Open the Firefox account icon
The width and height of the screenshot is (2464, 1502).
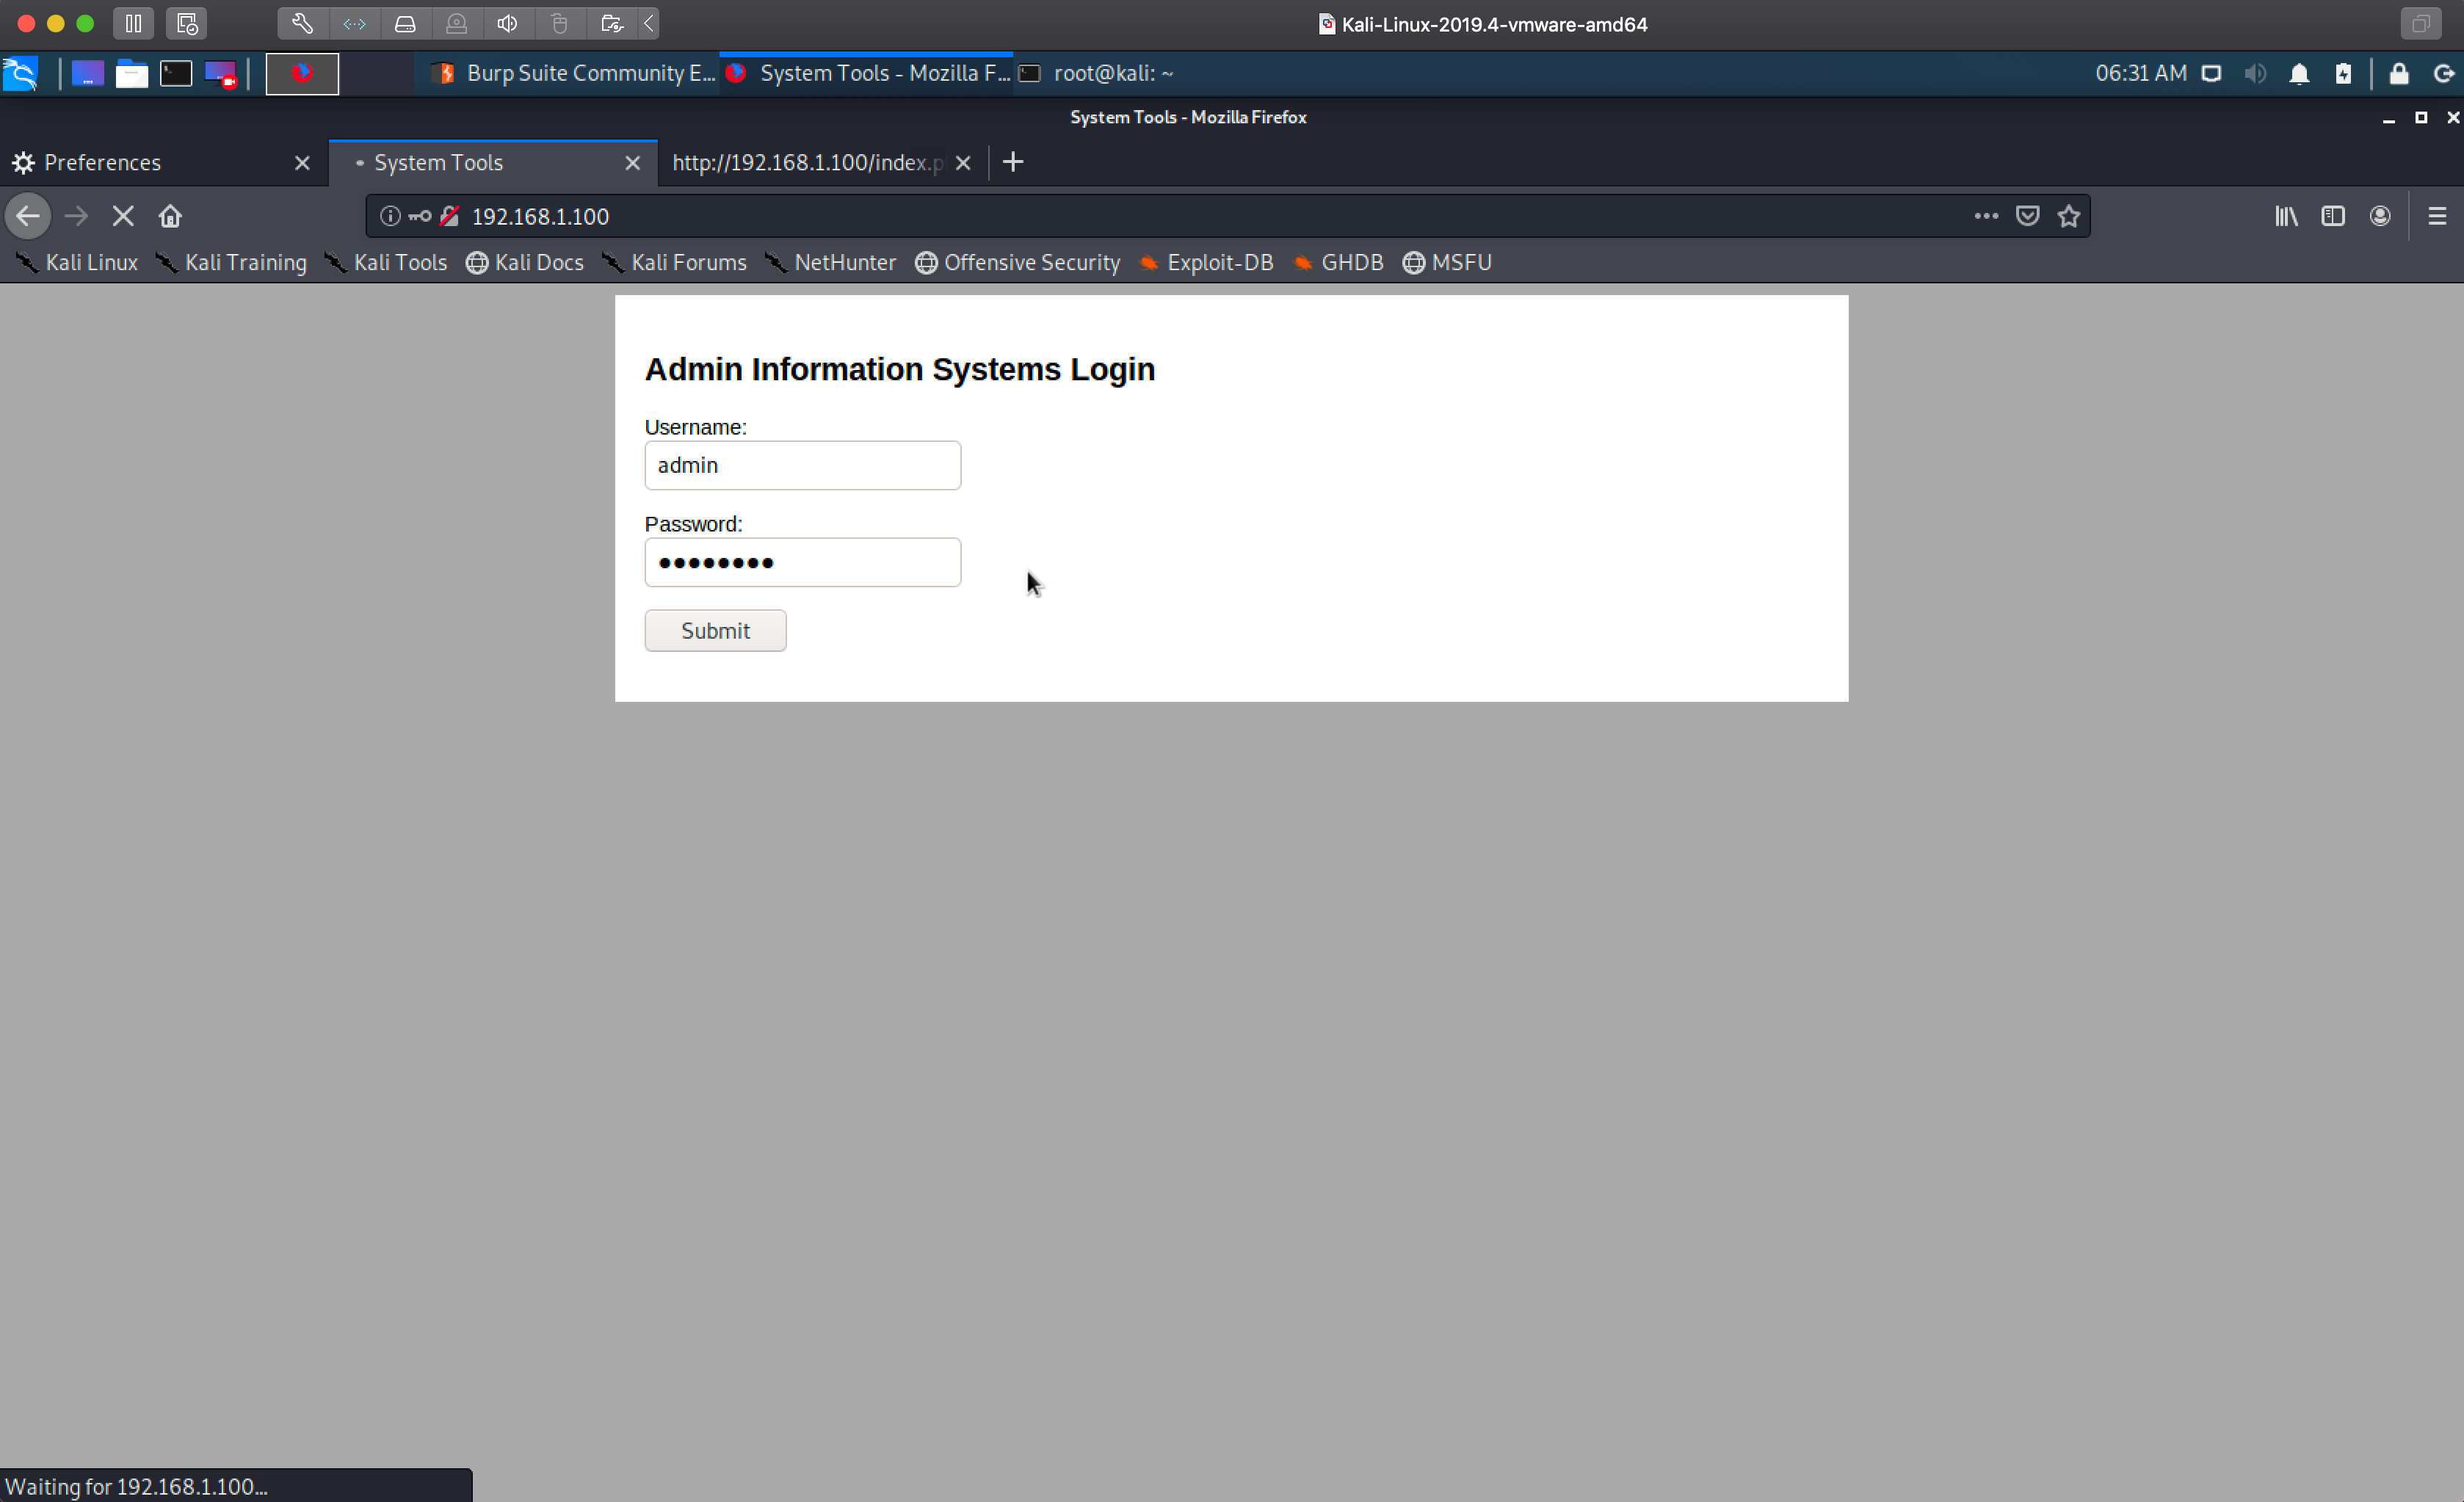[2380, 216]
